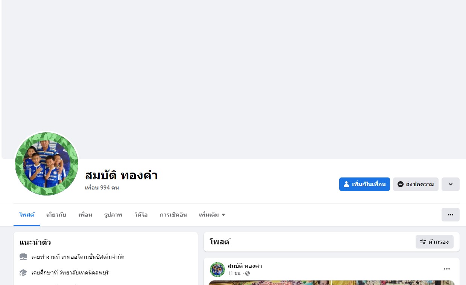Go to the วิดีโอ tab

(141, 215)
